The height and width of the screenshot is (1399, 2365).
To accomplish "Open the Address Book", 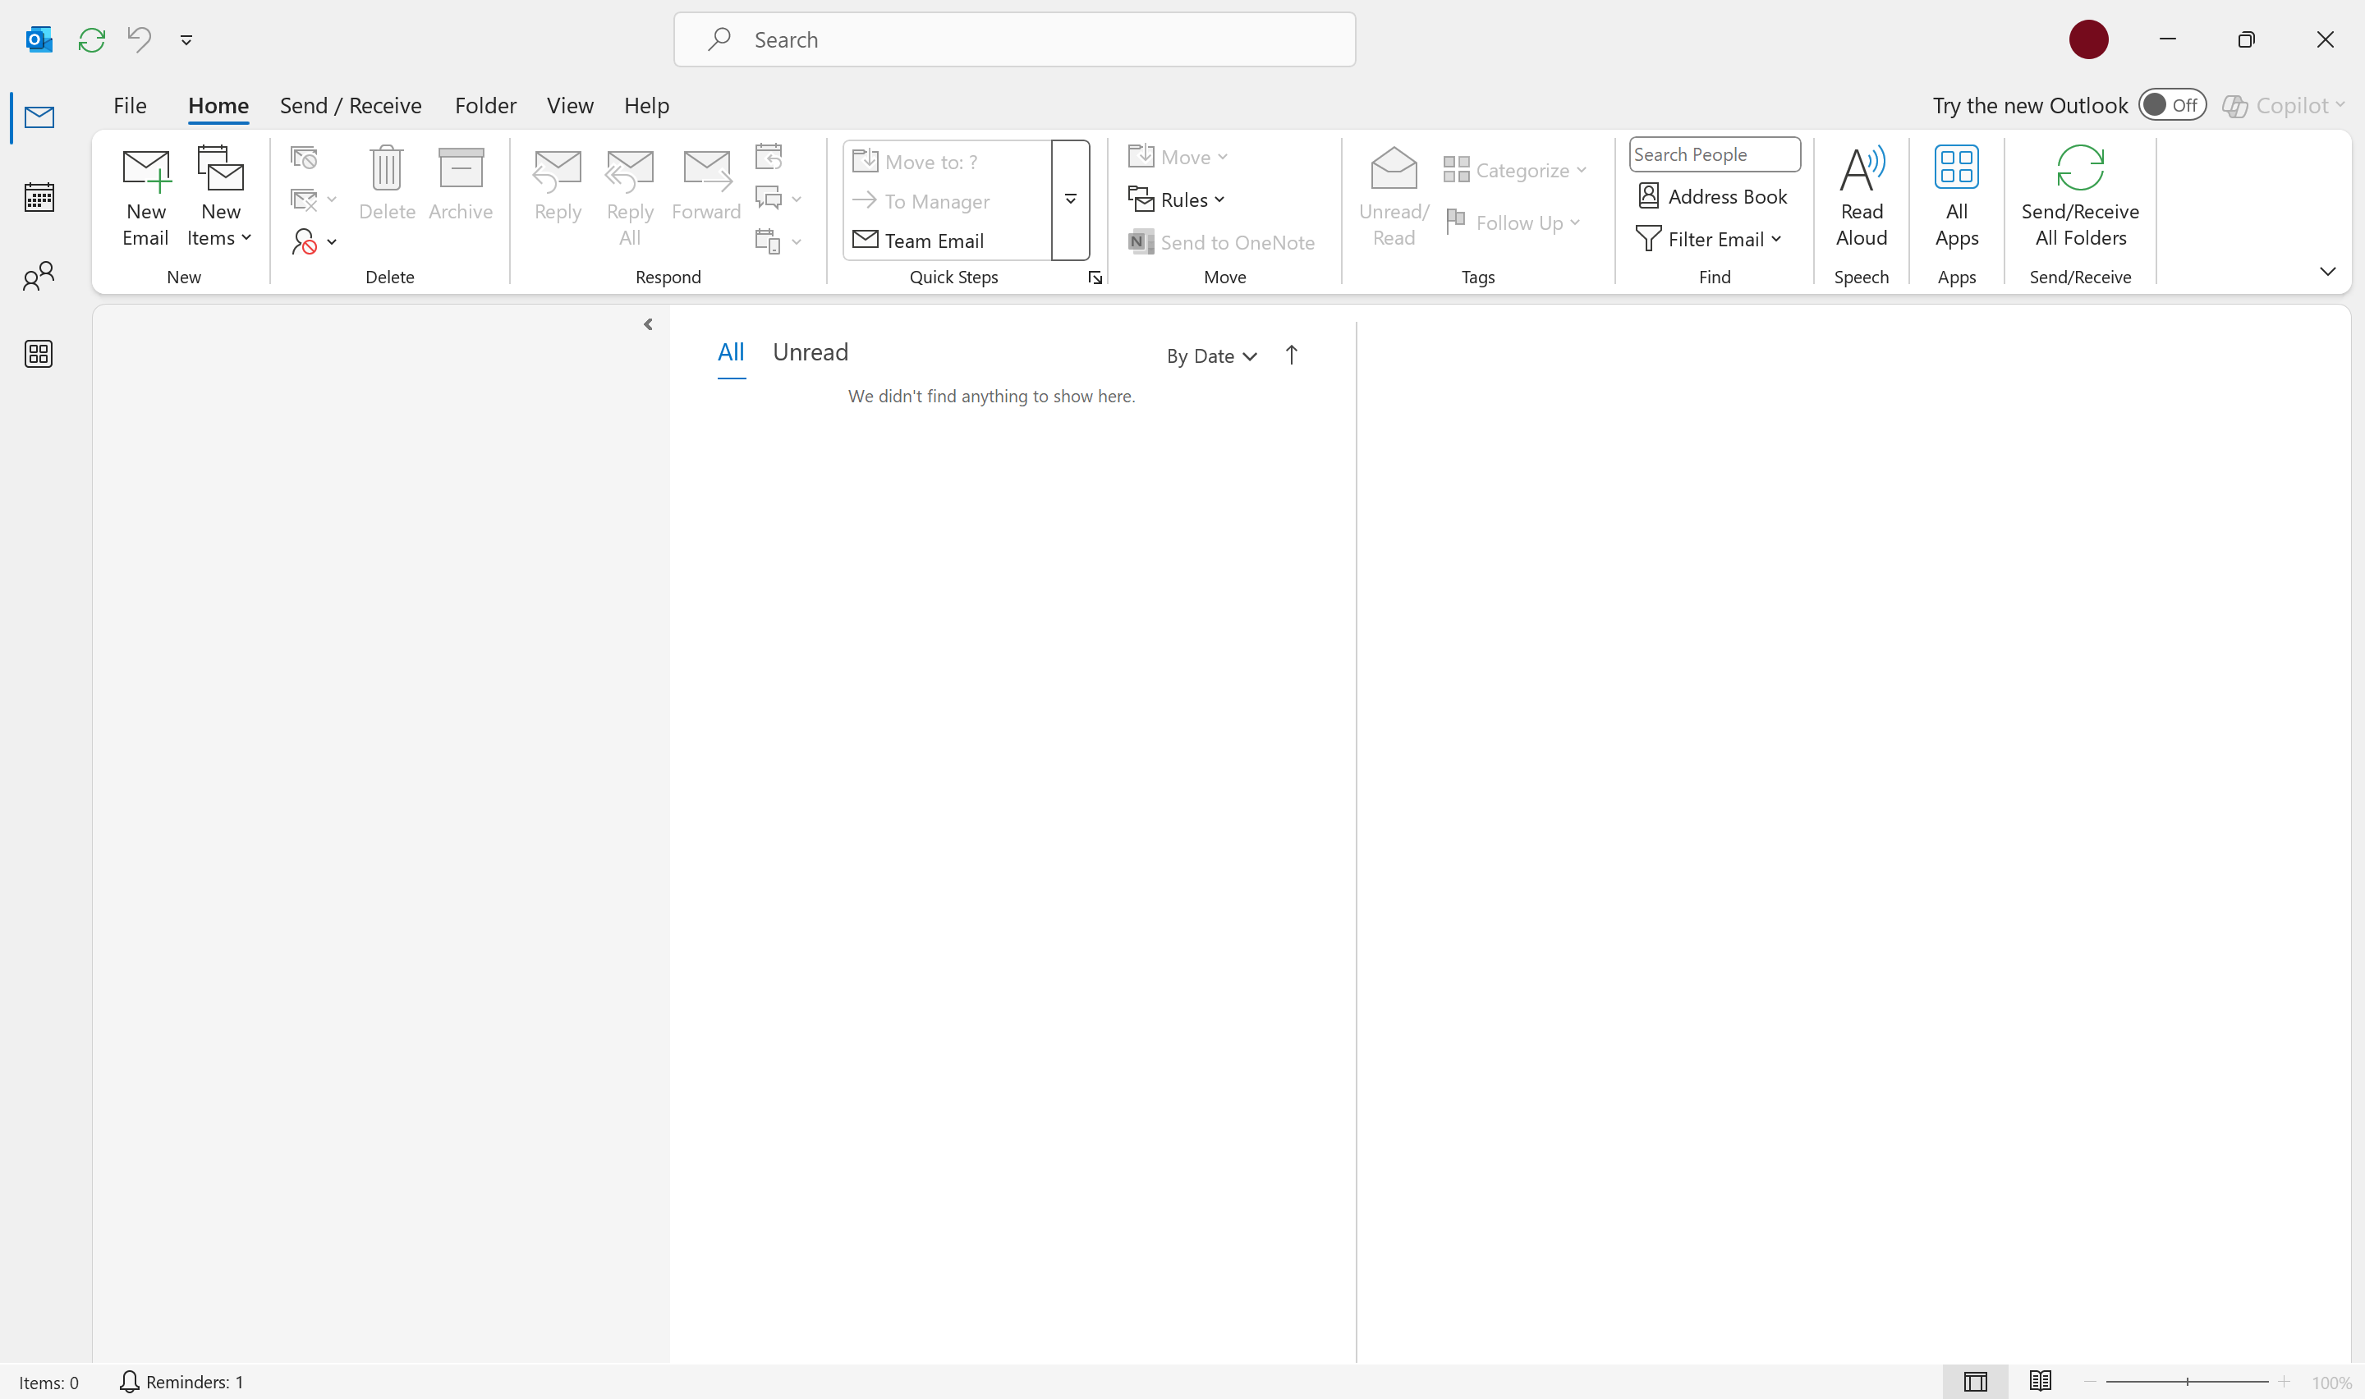I will [1713, 196].
